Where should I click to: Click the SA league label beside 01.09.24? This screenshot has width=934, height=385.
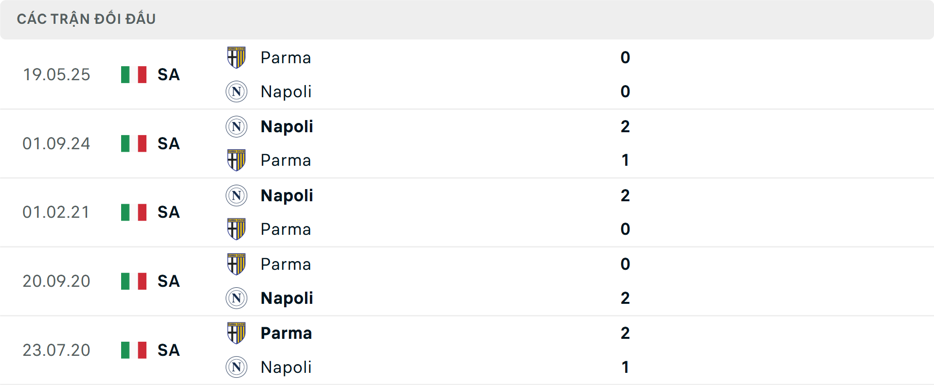coord(168,143)
